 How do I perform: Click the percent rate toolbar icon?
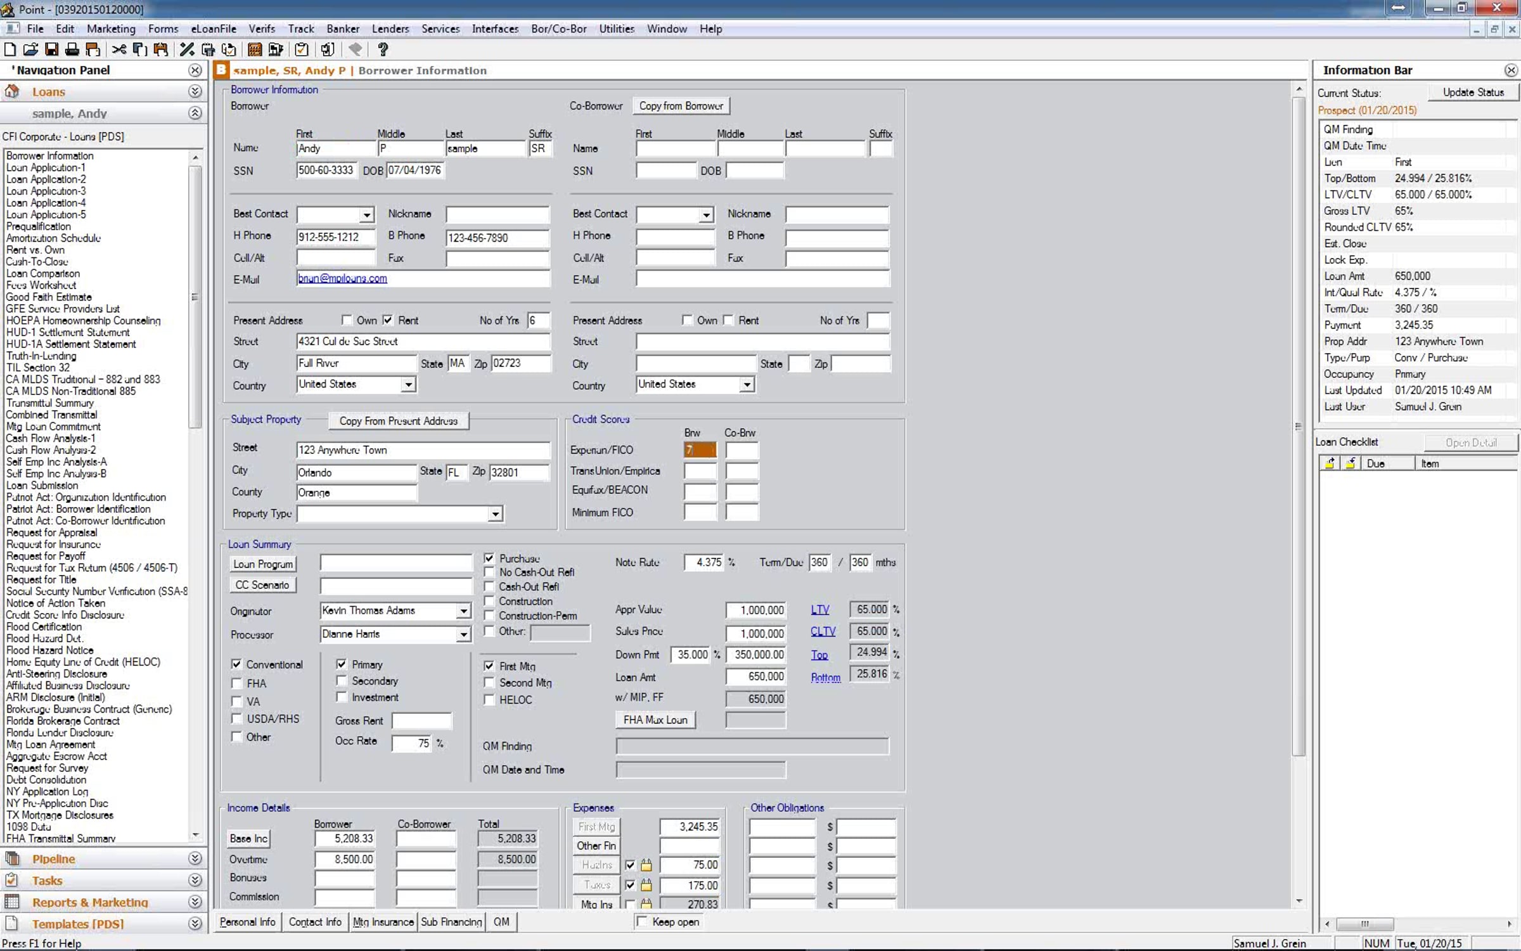pos(187,49)
